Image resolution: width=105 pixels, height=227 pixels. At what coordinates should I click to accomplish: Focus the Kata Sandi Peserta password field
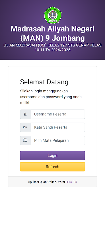(58, 127)
